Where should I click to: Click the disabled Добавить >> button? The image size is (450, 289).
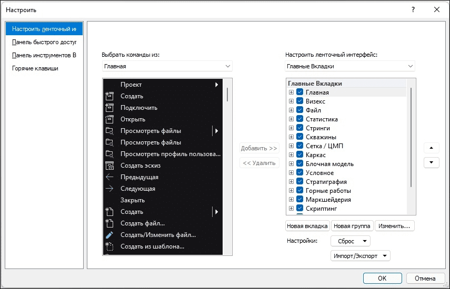(x=259, y=148)
